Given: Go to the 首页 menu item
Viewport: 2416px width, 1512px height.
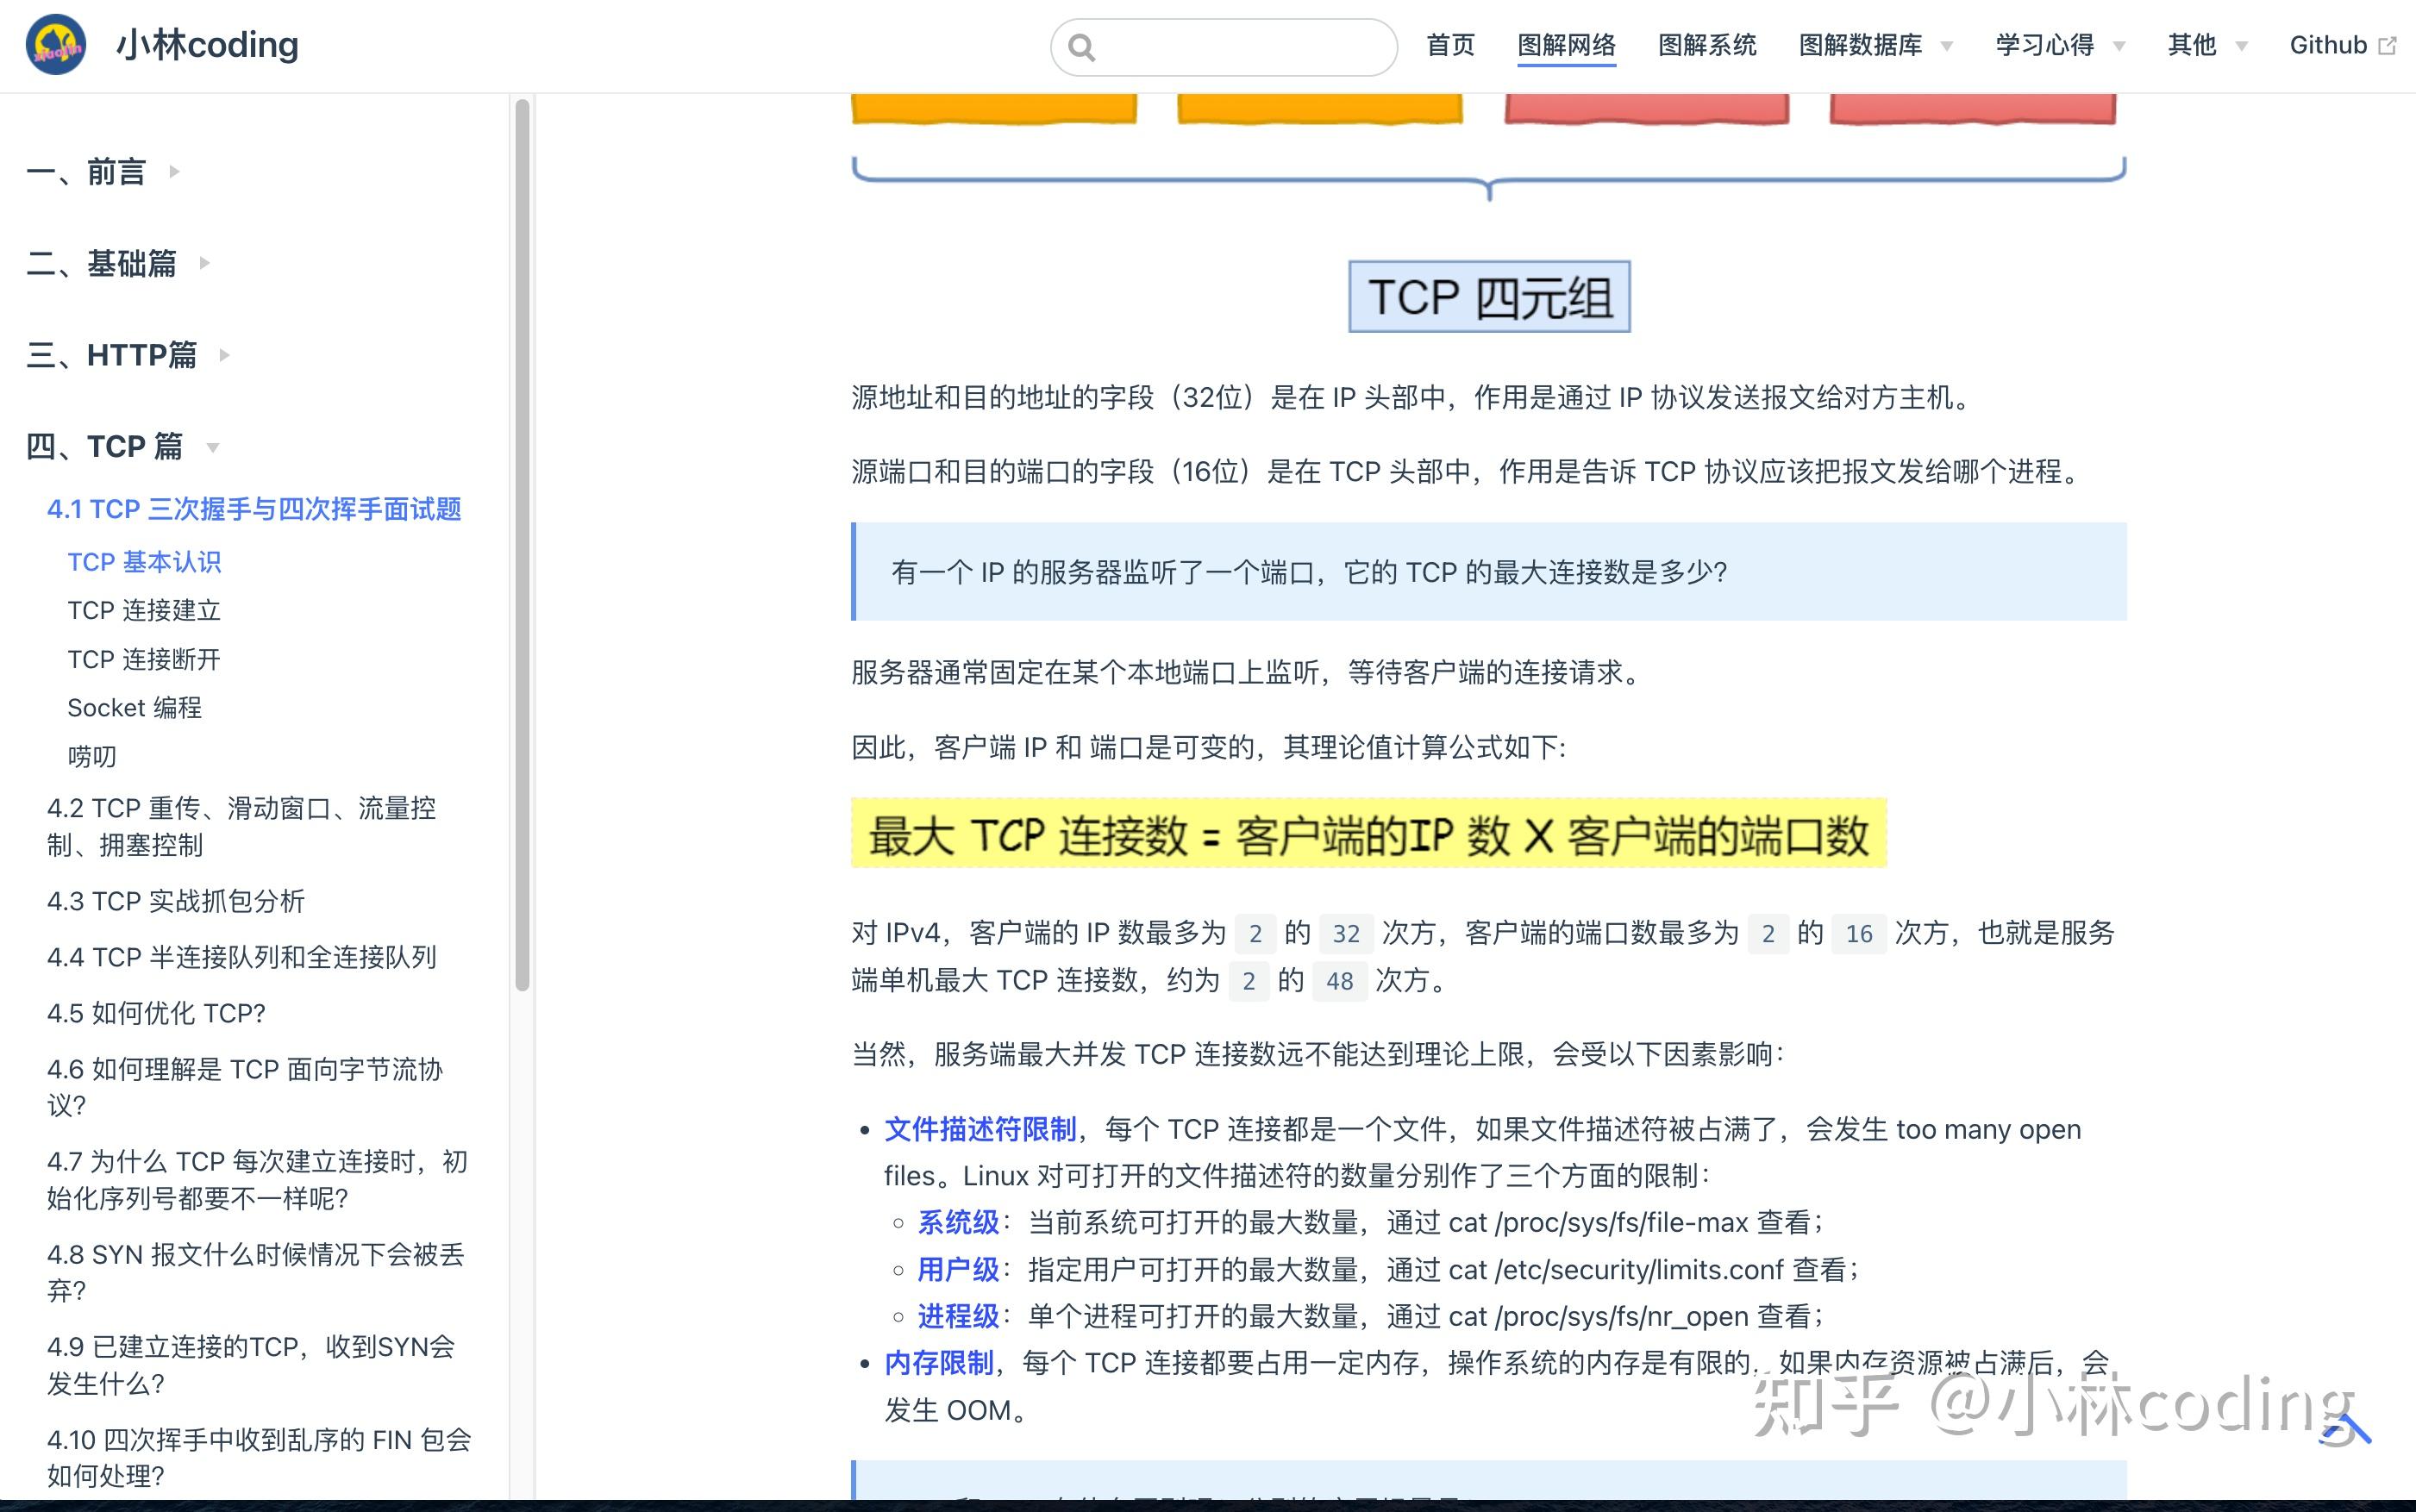Looking at the screenshot, I should point(1450,45).
